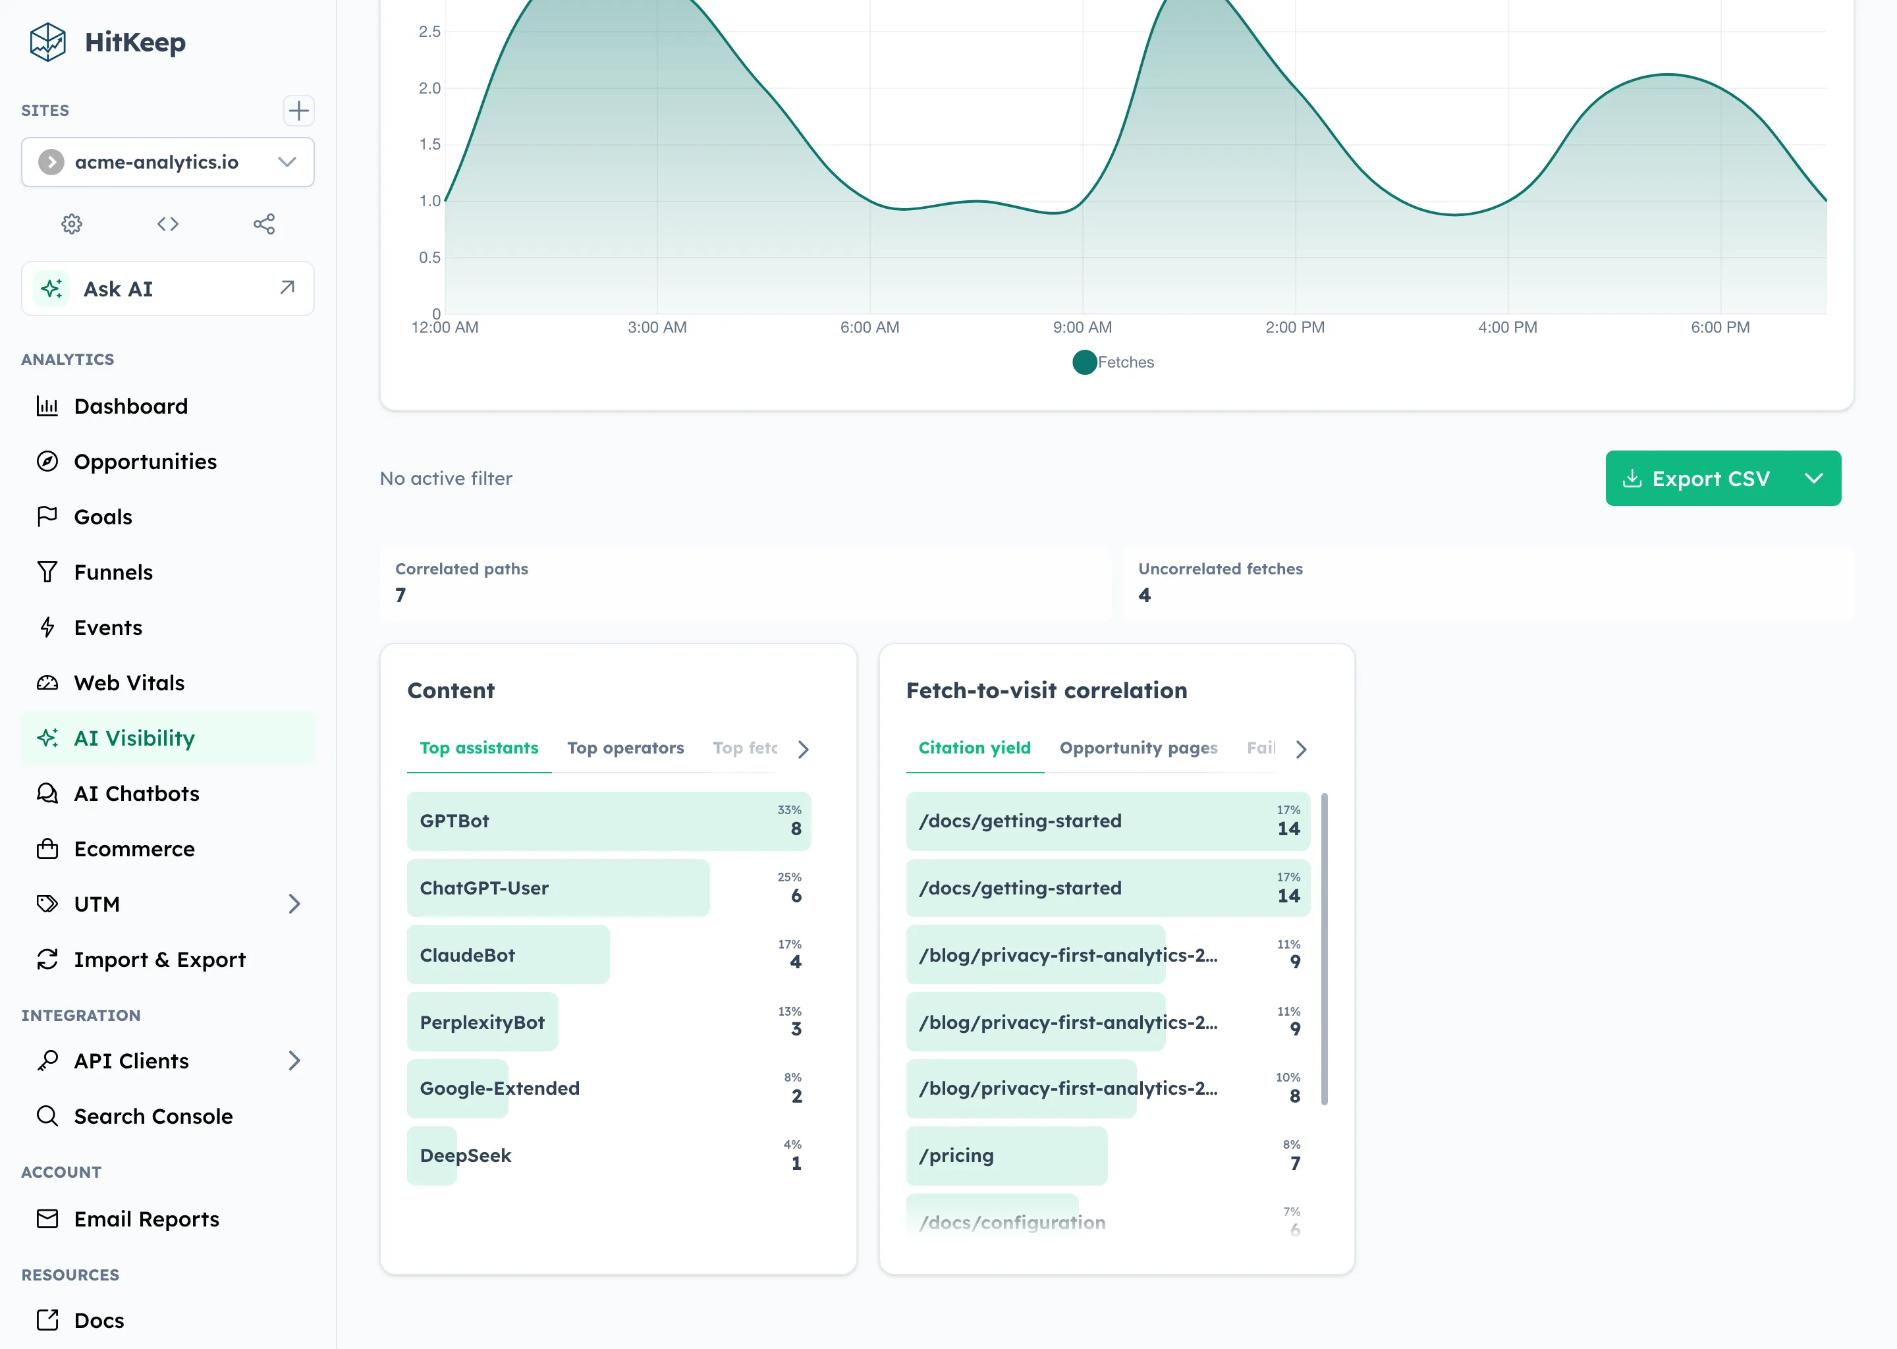The image size is (1897, 1349).
Task: Click the Export CSV download icon
Action: tap(1632, 478)
